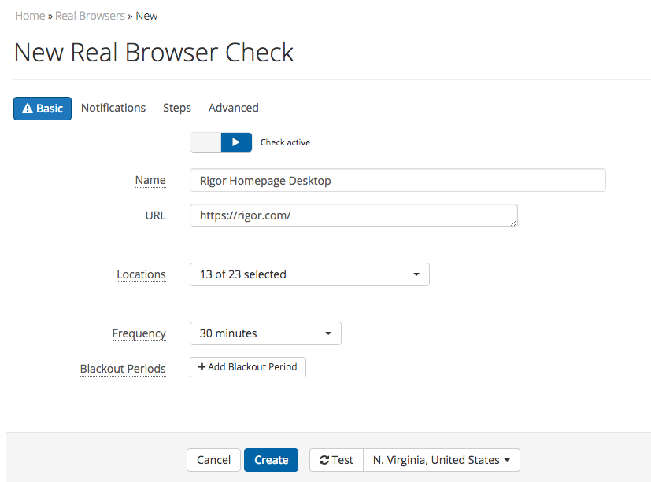
Task: Focus the URL text field
Action: coord(353,215)
